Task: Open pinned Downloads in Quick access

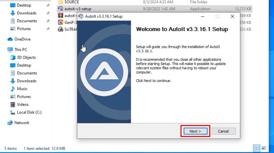Action: (x=26, y=13)
